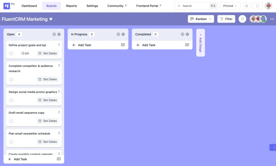This screenshot has height=166, width=276.
Task: Set Dates for Define project goals task
Action: coord(47,53)
